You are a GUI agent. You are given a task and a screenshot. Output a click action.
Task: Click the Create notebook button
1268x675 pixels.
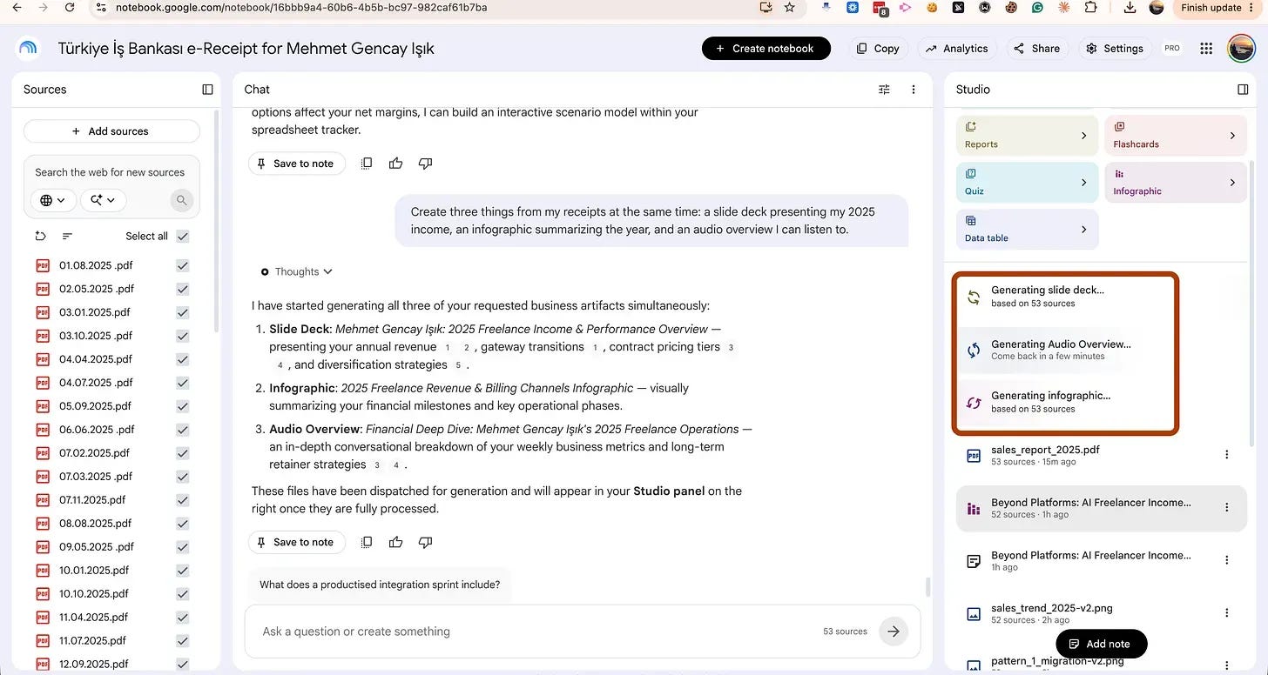pos(766,49)
